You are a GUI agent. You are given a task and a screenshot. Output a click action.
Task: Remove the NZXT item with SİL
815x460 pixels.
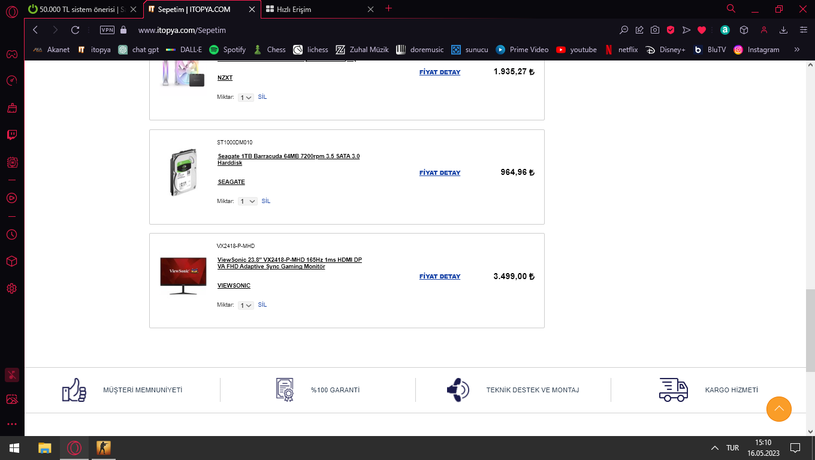pos(262,97)
